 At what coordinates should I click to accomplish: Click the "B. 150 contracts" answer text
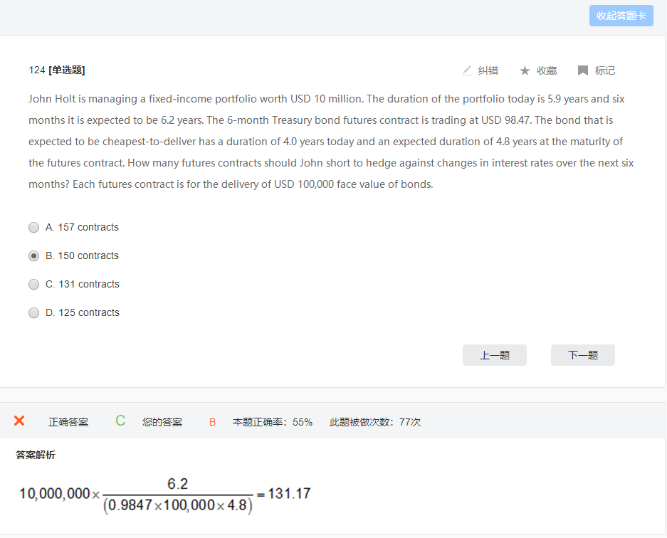point(82,255)
